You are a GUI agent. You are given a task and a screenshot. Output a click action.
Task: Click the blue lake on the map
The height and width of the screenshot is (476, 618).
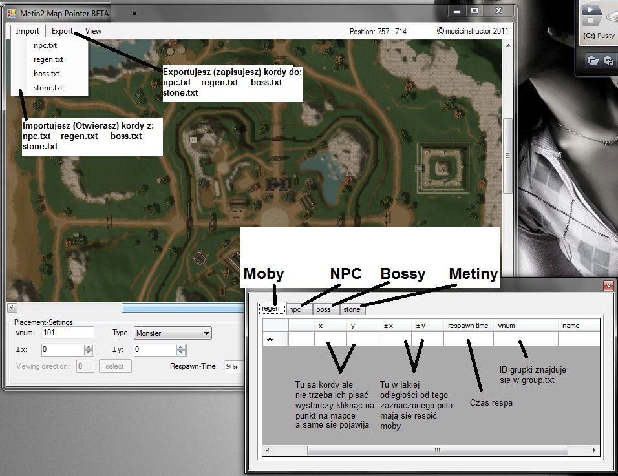coord(325,178)
